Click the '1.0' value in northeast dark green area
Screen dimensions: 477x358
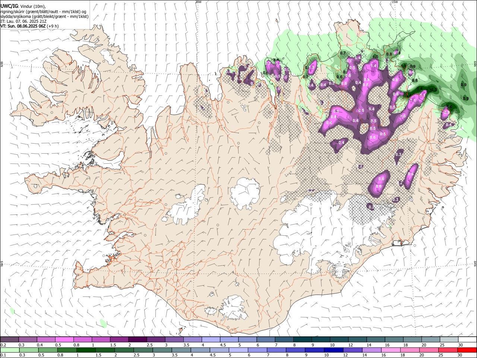pyautogui.click(x=375, y=57)
